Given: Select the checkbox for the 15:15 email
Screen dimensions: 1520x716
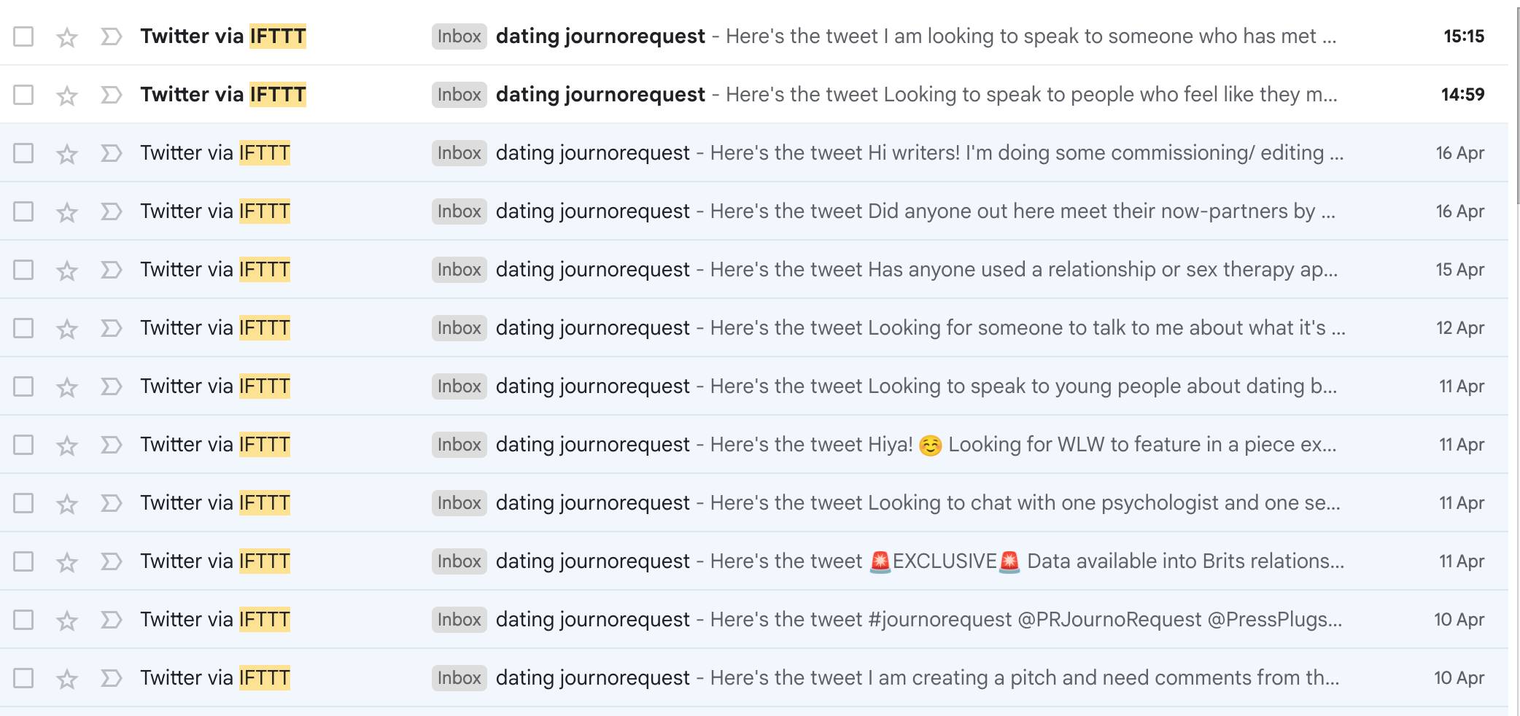Looking at the screenshot, I should (x=23, y=36).
